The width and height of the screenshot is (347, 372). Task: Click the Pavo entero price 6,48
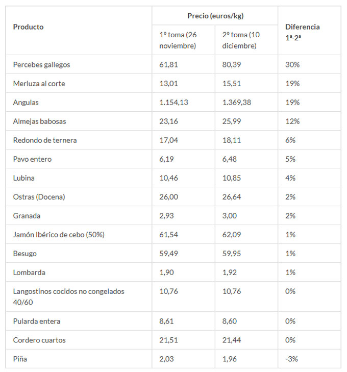pos(230,159)
